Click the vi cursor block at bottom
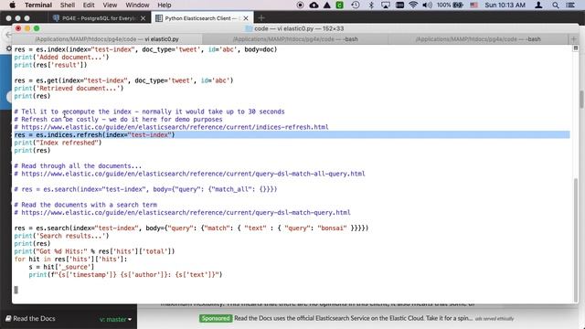The width and height of the screenshot is (585, 329). click(16, 290)
